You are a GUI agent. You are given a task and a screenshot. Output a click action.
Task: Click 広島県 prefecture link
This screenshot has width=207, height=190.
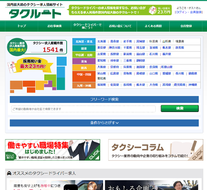tap(115, 74)
